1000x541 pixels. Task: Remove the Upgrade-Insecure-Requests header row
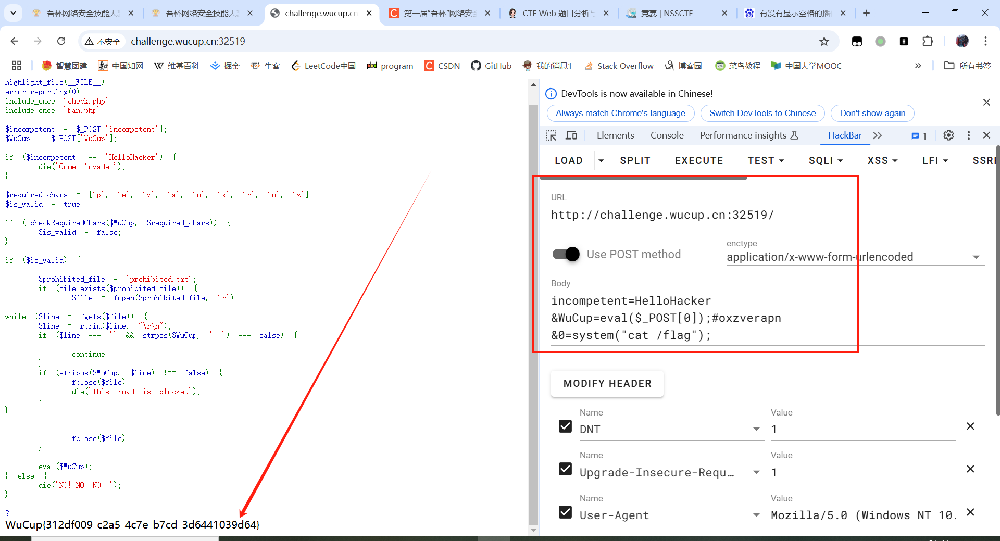tap(970, 469)
